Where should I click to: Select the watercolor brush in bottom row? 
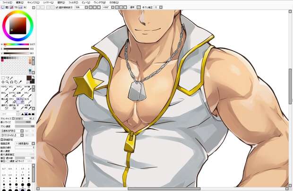point(28,107)
